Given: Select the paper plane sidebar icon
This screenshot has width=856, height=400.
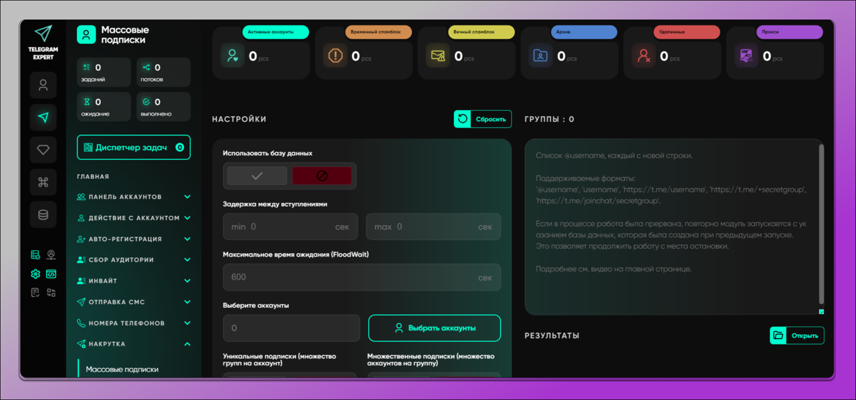Looking at the screenshot, I should (43, 118).
